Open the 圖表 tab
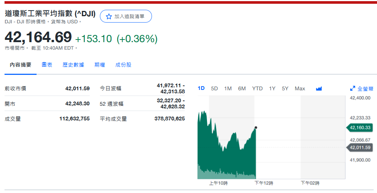This screenshot has width=377, height=193. 47,65
